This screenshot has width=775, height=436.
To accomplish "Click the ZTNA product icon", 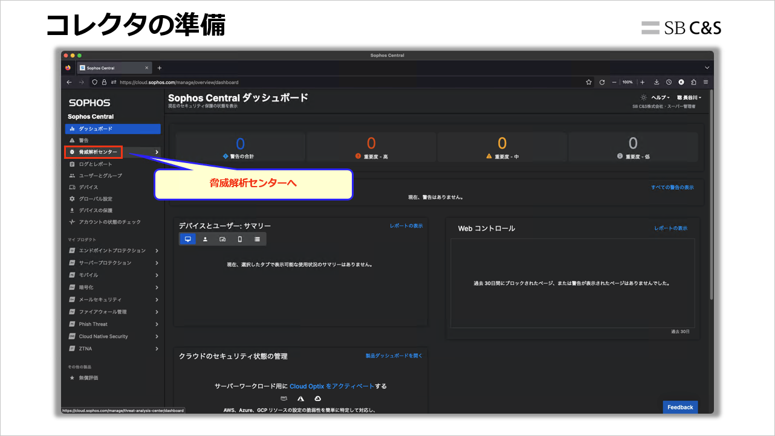I will [72, 348].
